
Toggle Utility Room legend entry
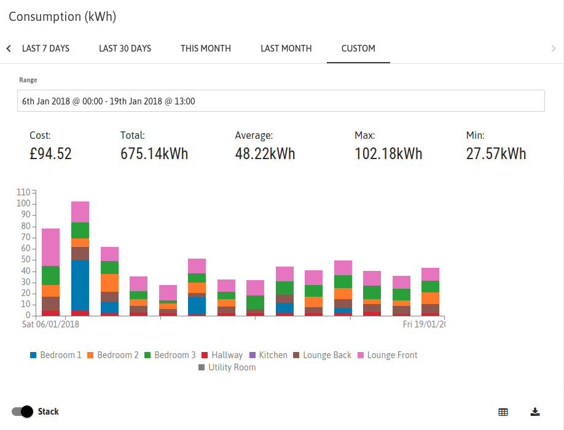[227, 367]
